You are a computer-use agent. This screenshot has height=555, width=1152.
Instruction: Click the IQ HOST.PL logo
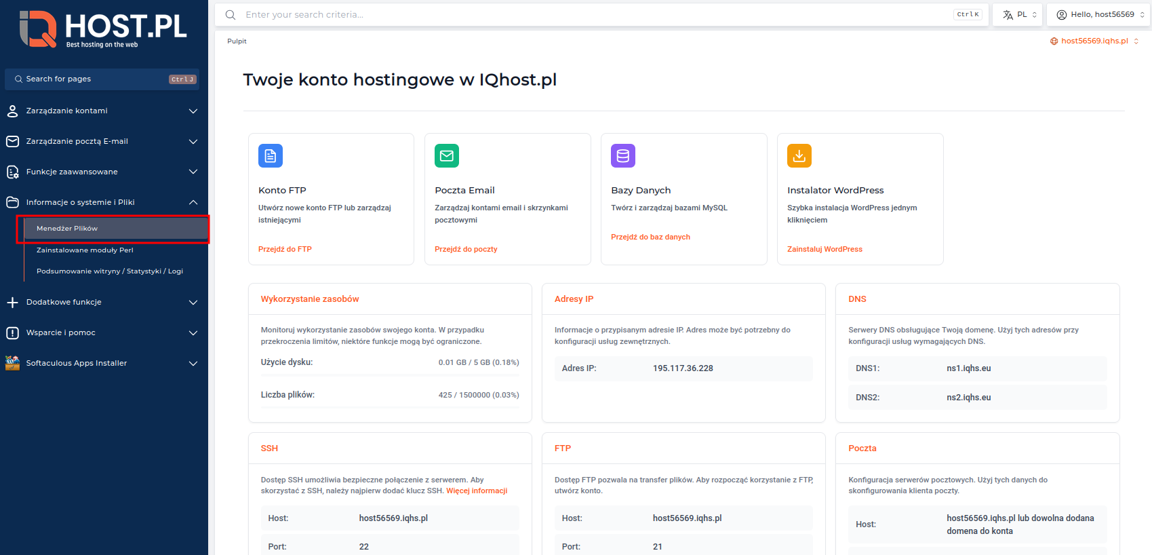[103, 29]
